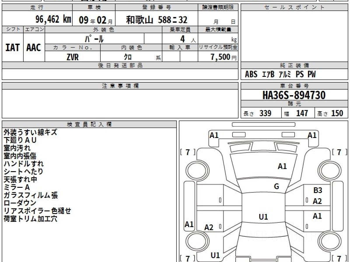Select the color code ZVR
The image size is (350, 262).
(73, 57)
